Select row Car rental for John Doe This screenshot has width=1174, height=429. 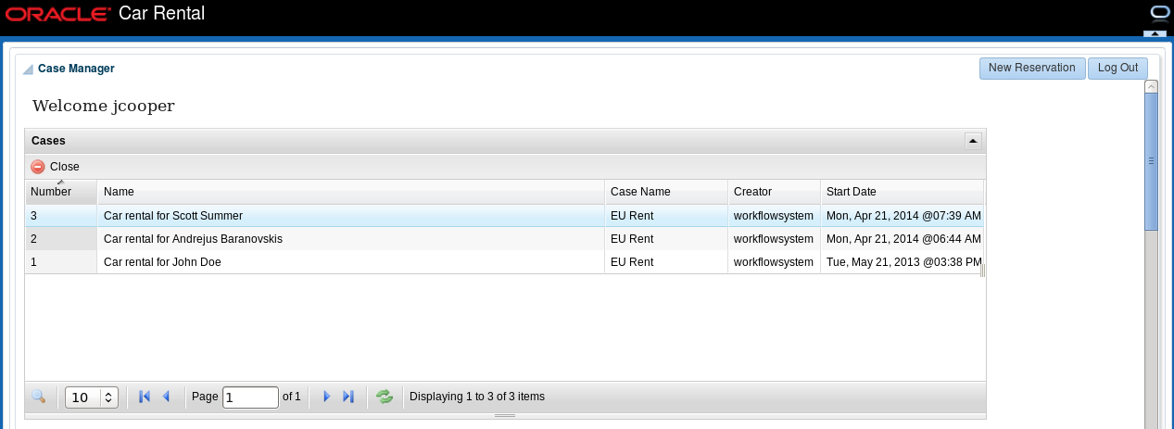pos(504,262)
